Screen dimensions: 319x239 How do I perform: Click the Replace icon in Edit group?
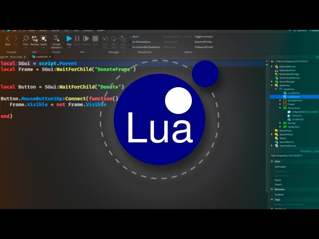click(x=34, y=38)
